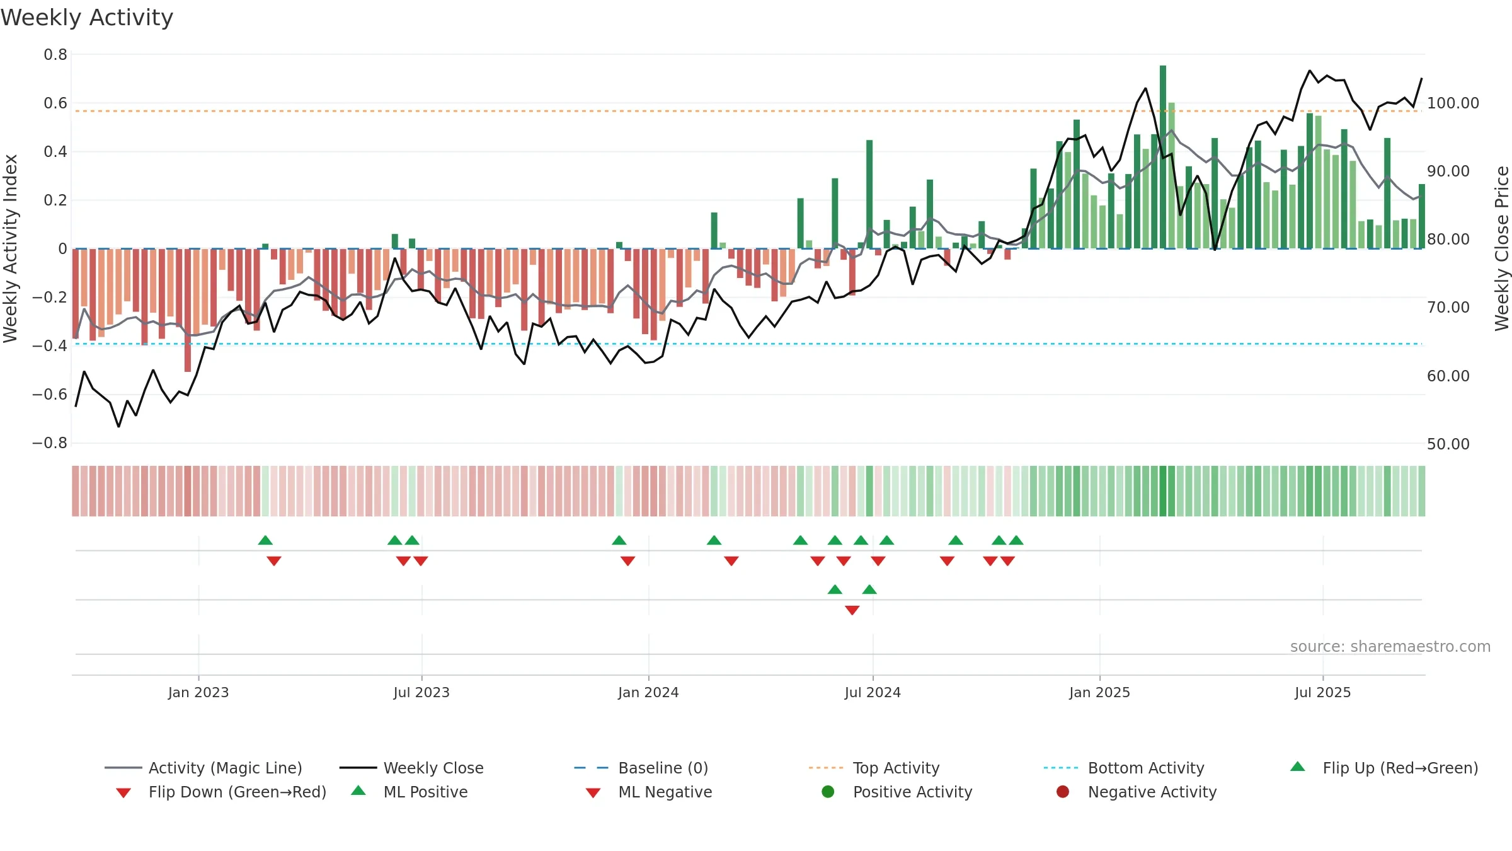Click the lone red ML Negative triangle near Jul 2024
Screen dimensions: 1512x851
[852, 610]
